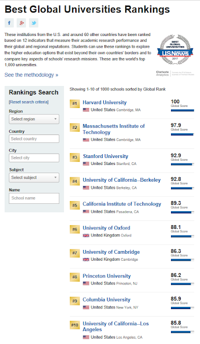The height and width of the screenshot is (344, 200).
Task: Click Reset search criteria link
Action: point(28,102)
